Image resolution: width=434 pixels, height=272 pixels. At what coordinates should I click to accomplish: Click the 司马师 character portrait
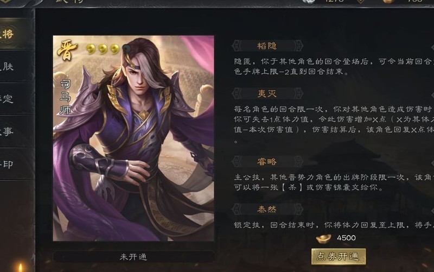coord(133,138)
